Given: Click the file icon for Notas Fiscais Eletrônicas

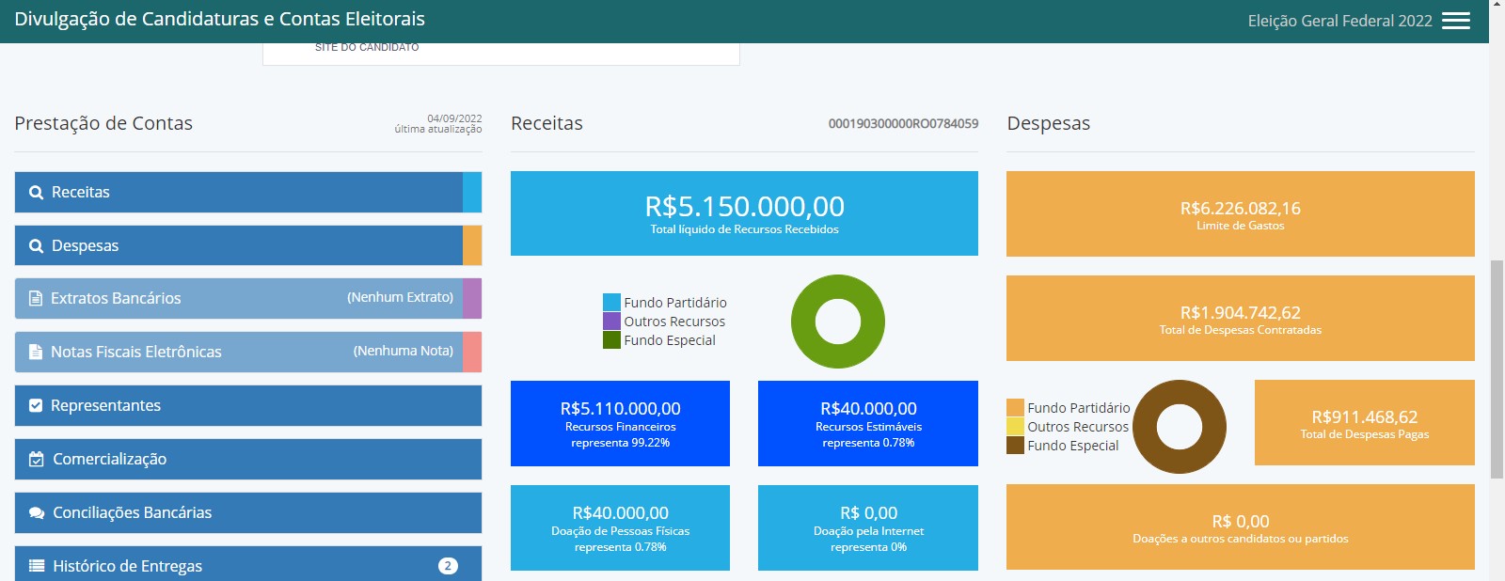Looking at the screenshot, I should (36, 353).
